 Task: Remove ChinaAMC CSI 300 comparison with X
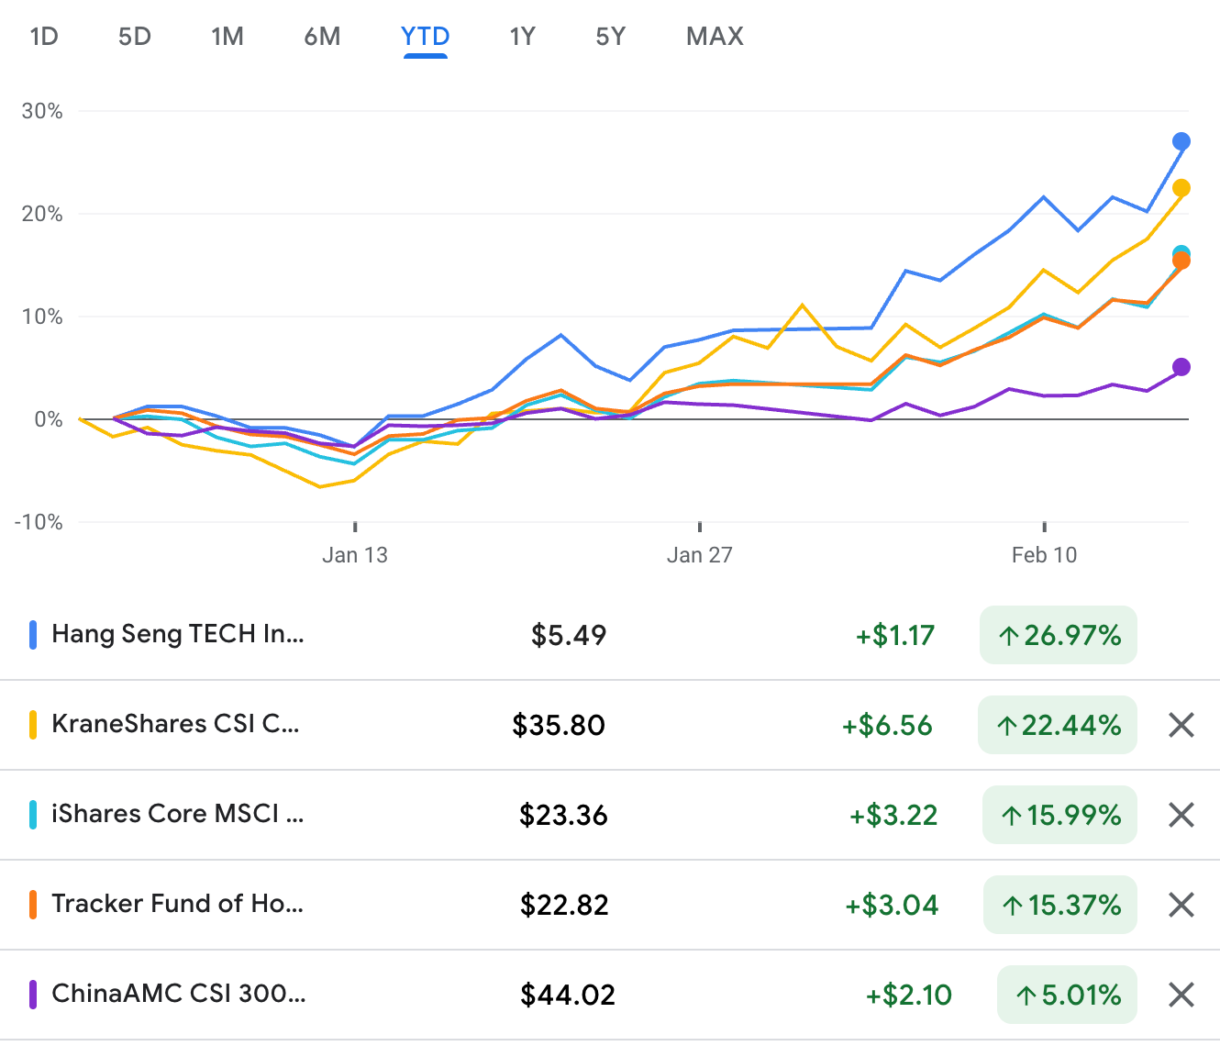1181,995
